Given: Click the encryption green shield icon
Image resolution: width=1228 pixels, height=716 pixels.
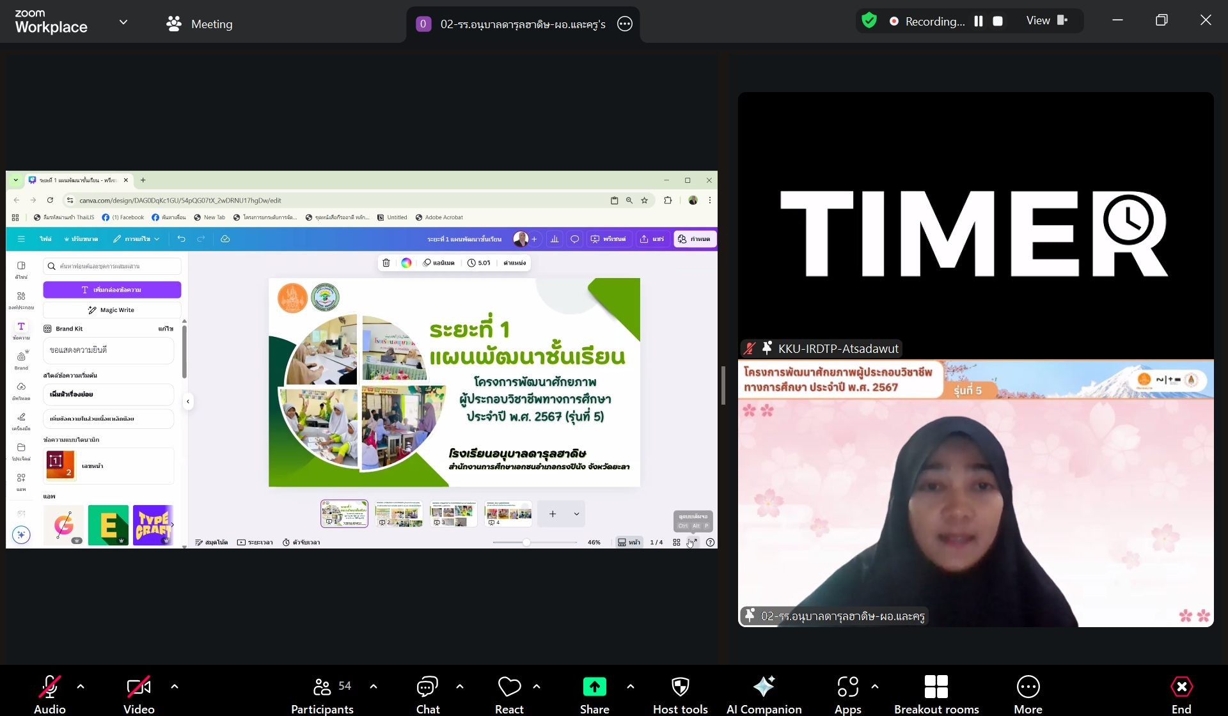Looking at the screenshot, I should 869,21.
